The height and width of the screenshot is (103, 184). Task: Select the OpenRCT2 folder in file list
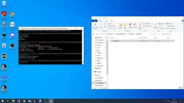click(x=142, y=41)
